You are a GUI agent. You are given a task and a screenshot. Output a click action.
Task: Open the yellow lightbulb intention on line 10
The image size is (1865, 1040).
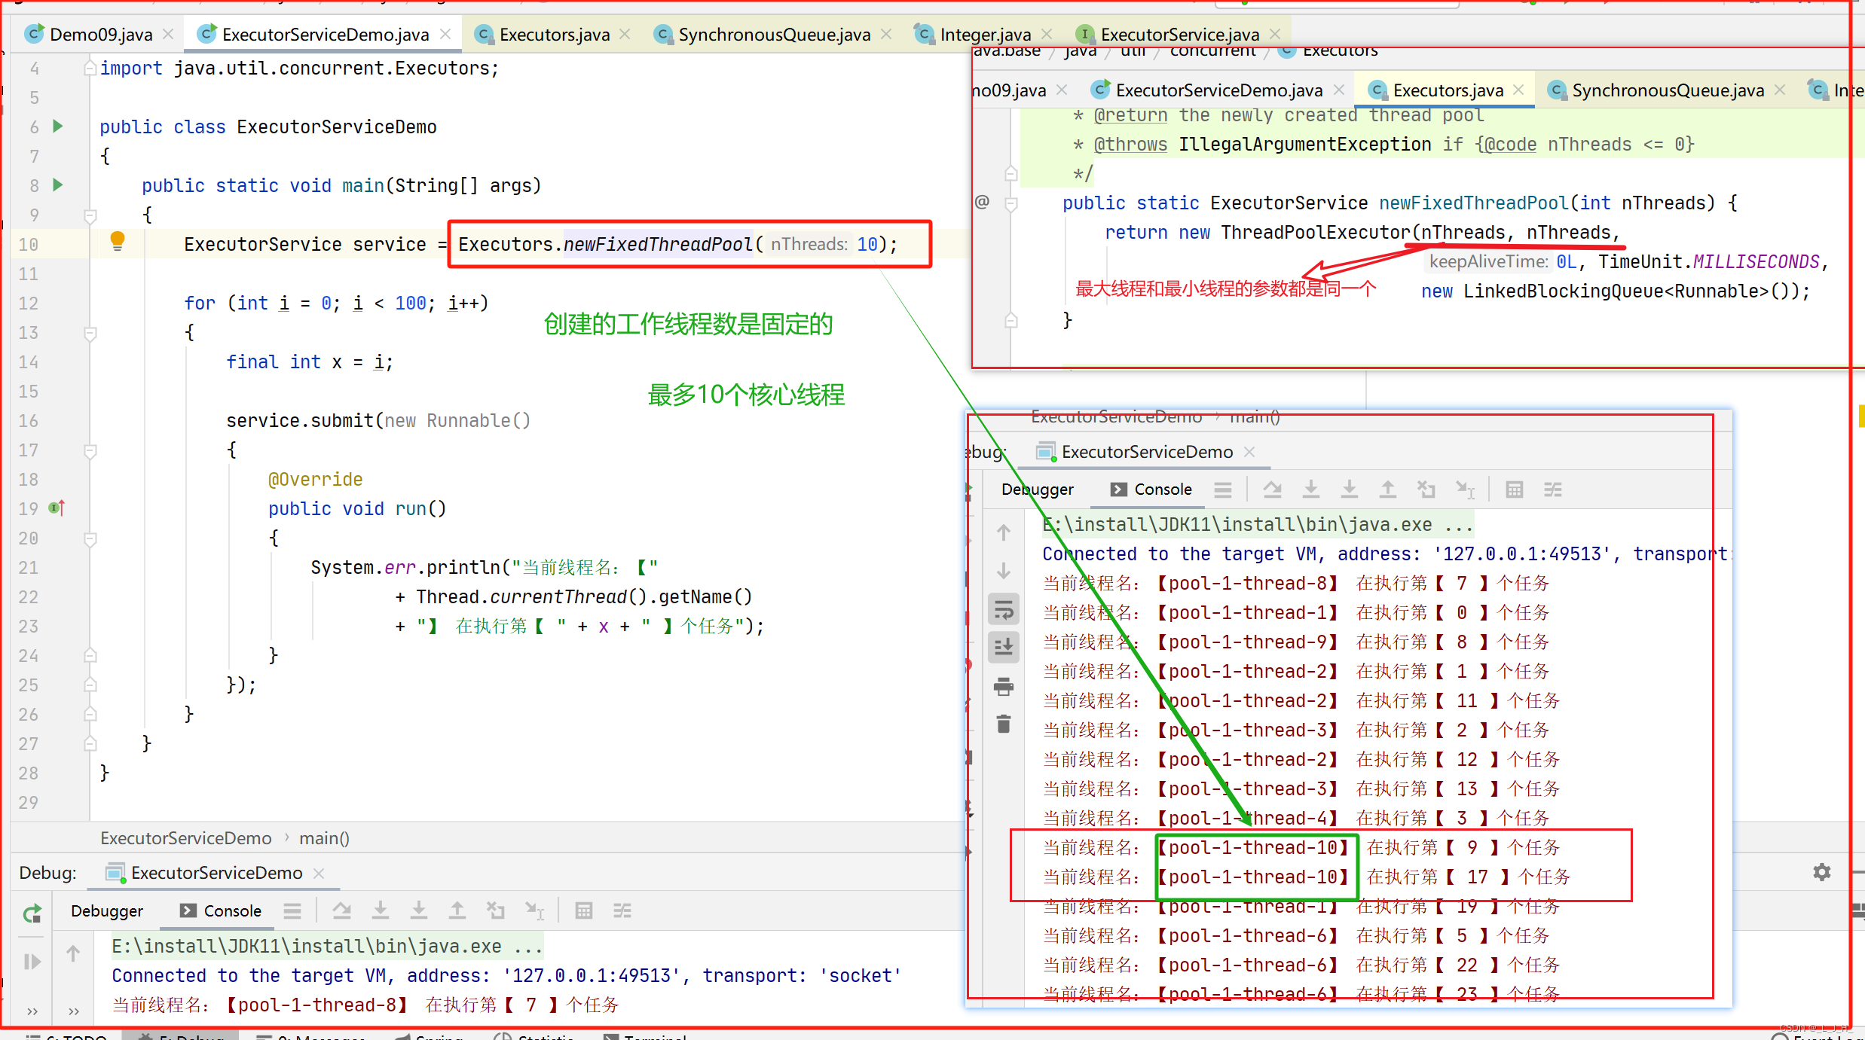coord(118,241)
